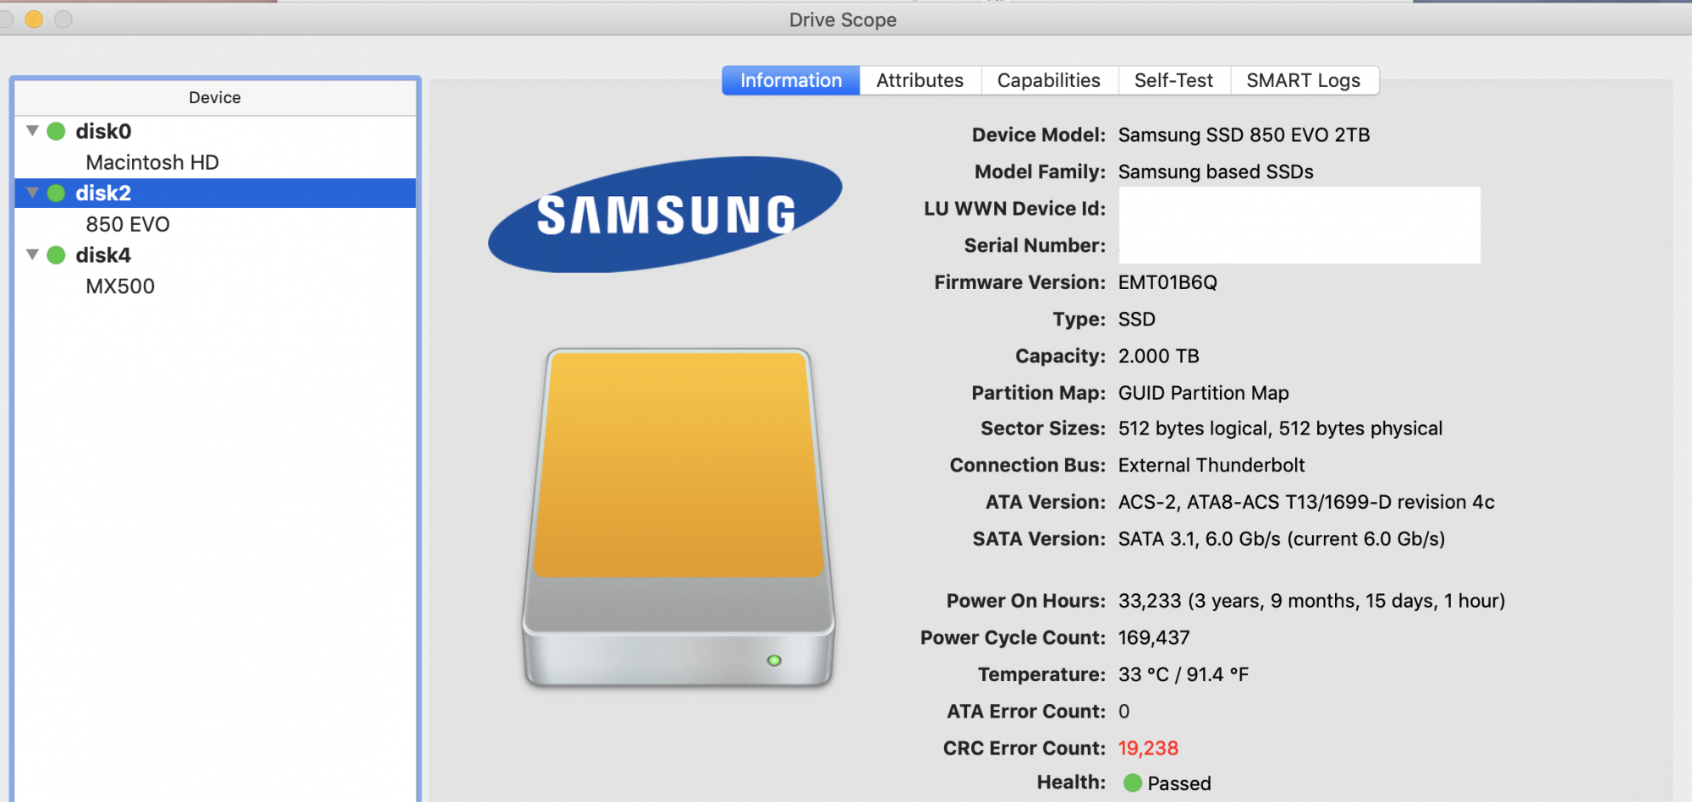Open the SMART Logs tab
This screenshot has width=1692, height=802.
(1304, 80)
